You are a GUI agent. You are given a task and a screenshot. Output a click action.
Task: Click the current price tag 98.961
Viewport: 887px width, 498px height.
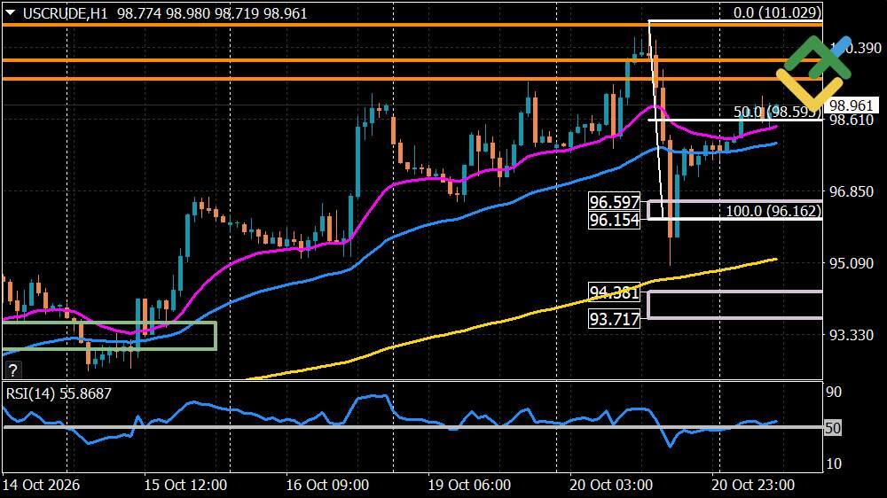(x=852, y=105)
